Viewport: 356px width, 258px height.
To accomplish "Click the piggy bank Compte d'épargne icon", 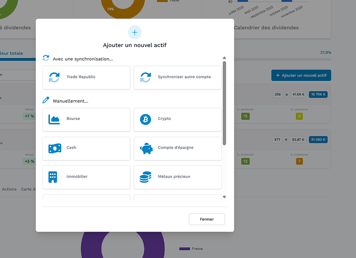I will 146,149.
